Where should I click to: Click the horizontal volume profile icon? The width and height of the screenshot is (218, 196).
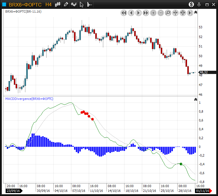pos(89,4)
